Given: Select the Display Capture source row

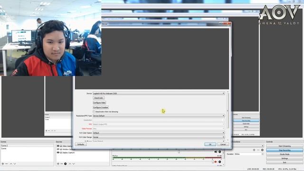Looking at the screenshot, I should tap(83, 152).
